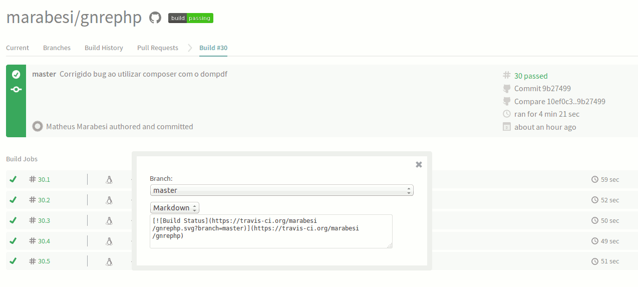Click the clock icon next to 50 sec
The image size is (638, 287).
pyautogui.click(x=595, y=220)
